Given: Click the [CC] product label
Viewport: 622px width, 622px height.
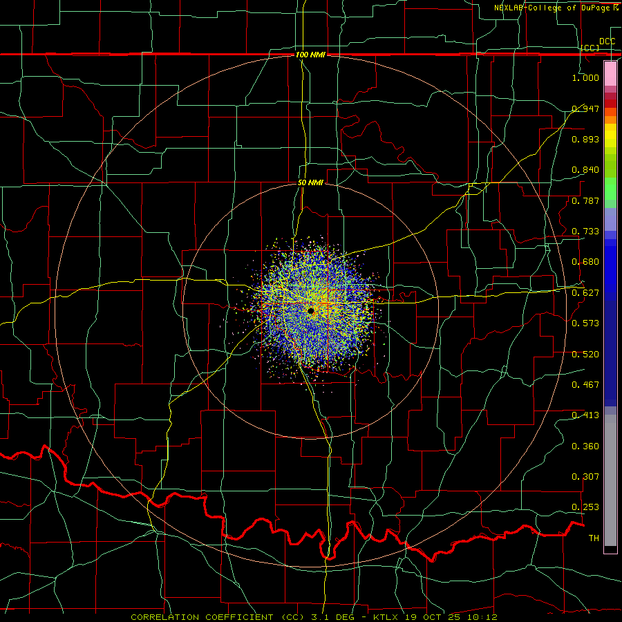Looking at the screenshot, I should tap(590, 48).
